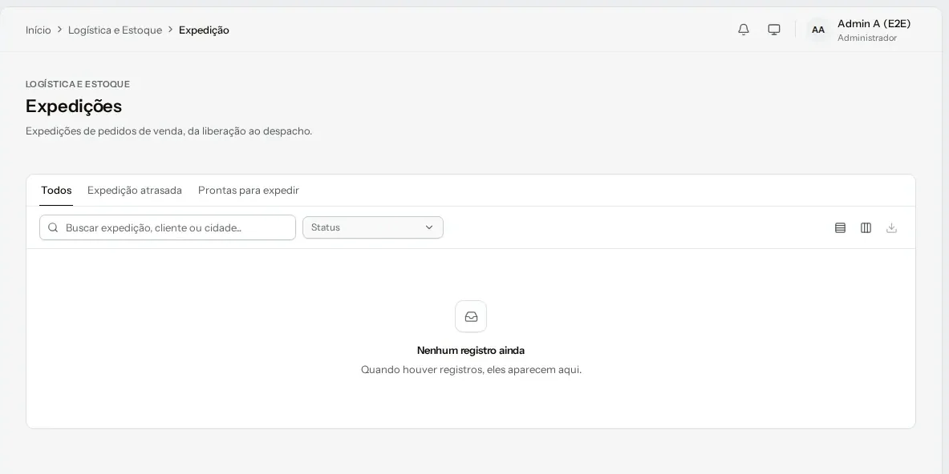Open the Prontas para expedir tab
Image resolution: width=949 pixels, height=474 pixels.
tap(248, 191)
